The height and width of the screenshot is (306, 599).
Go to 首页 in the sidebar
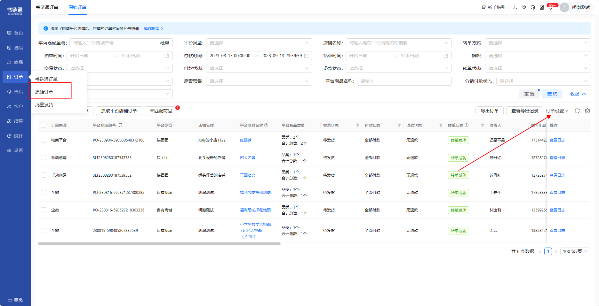pyautogui.click(x=15, y=33)
